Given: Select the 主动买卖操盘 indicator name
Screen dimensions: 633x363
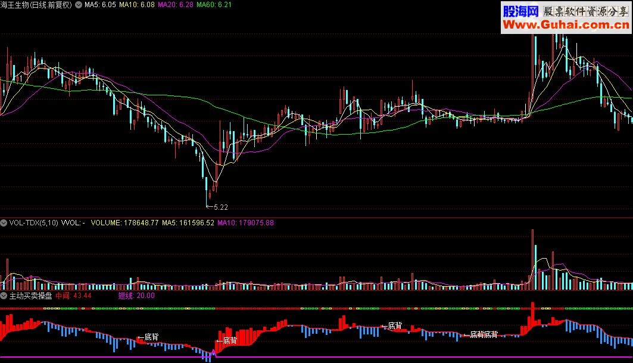Looking at the screenshot, I should 31,296.
